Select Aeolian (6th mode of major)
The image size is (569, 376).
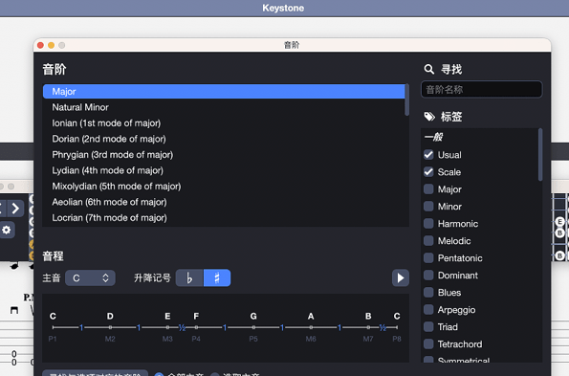pos(224,202)
